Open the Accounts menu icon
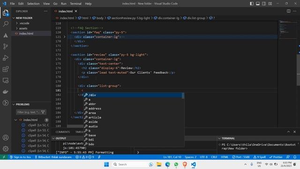This screenshot has width=300, height=169. (x=6, y=138)
